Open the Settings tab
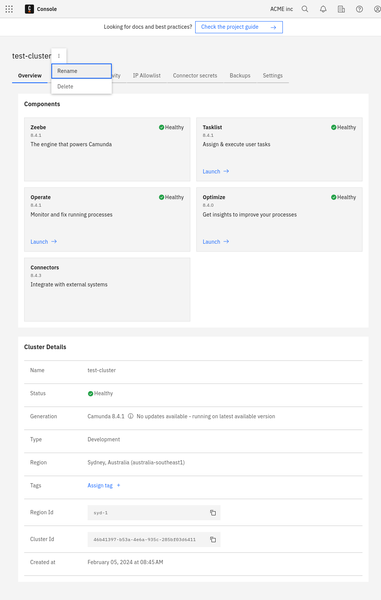Image resolution: width=381 pixels, height=600 pixels. 273,76
